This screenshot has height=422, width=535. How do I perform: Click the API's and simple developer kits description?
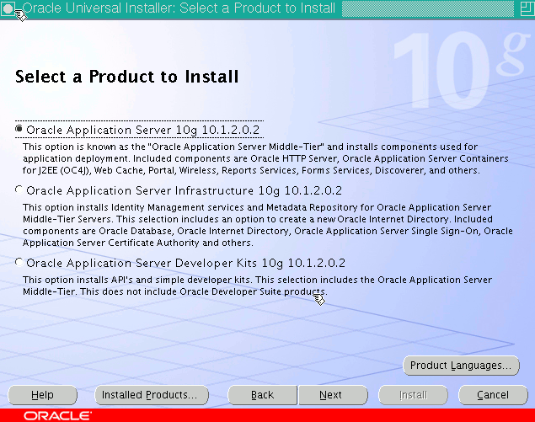(x=257, y=286)
